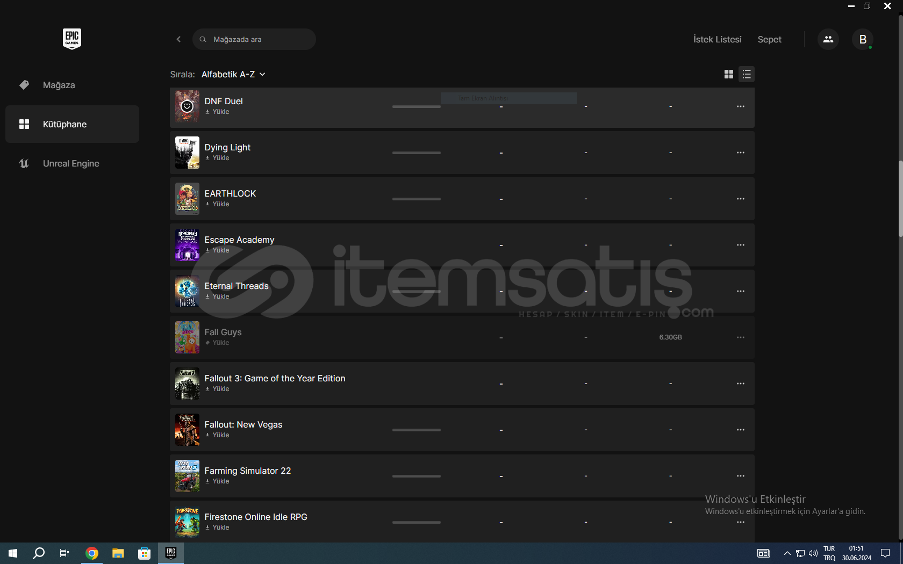
Task: Open more options for Dying Light
Action: [x=740, y=153]
